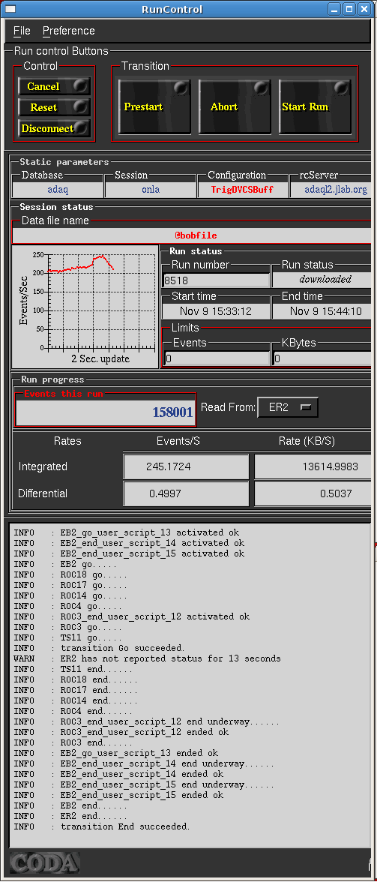
Task: Open the Preference menu
Action: click(x=68, y=31)
